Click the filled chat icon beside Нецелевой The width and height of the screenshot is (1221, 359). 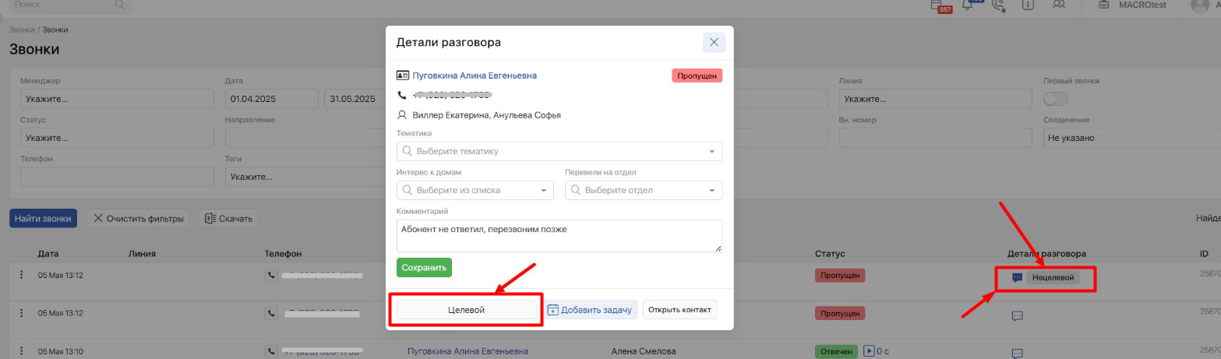[1017, 277]
